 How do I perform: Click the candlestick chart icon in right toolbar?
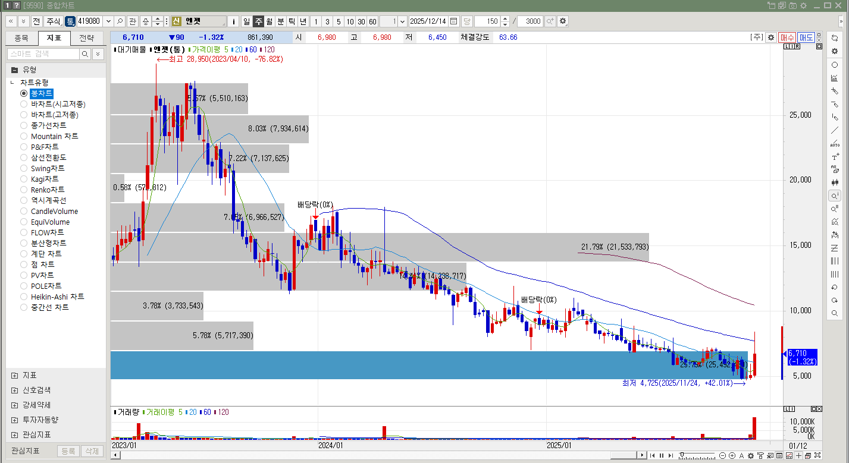pos(835,182)
